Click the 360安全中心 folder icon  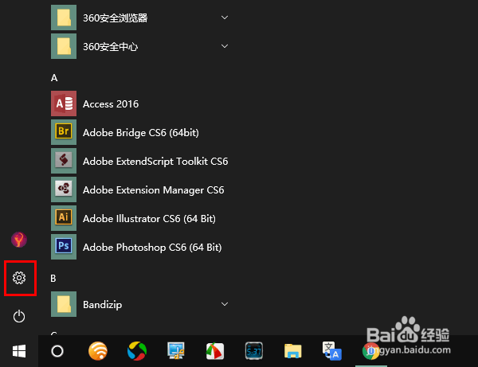[64, 46]
